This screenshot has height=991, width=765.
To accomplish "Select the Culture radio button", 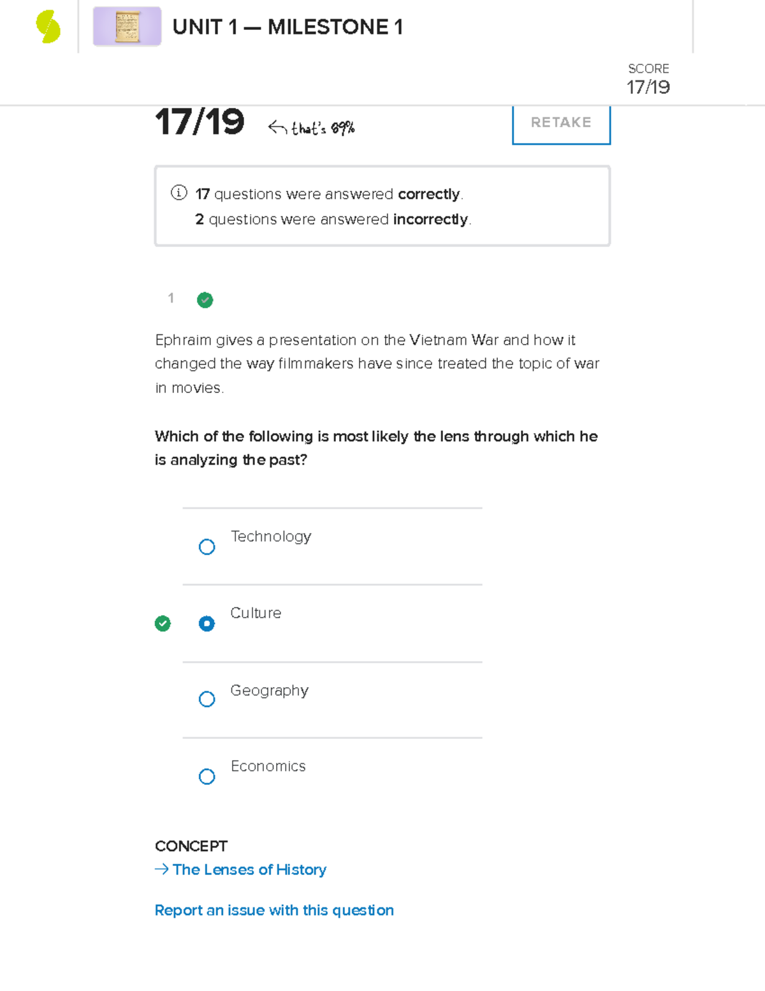I will 207,623.
